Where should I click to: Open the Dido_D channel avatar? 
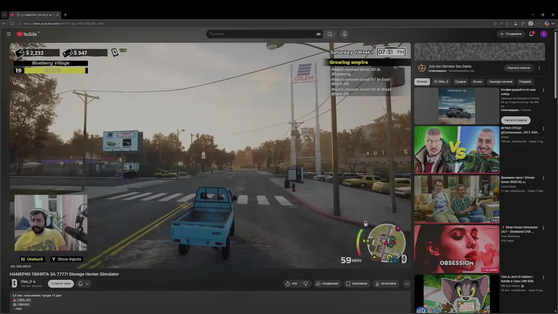point(14,283)
